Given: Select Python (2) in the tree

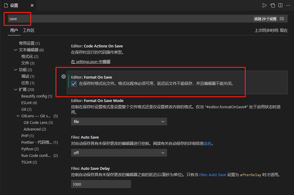Looking at the screenshot, I should click(30, 149).
